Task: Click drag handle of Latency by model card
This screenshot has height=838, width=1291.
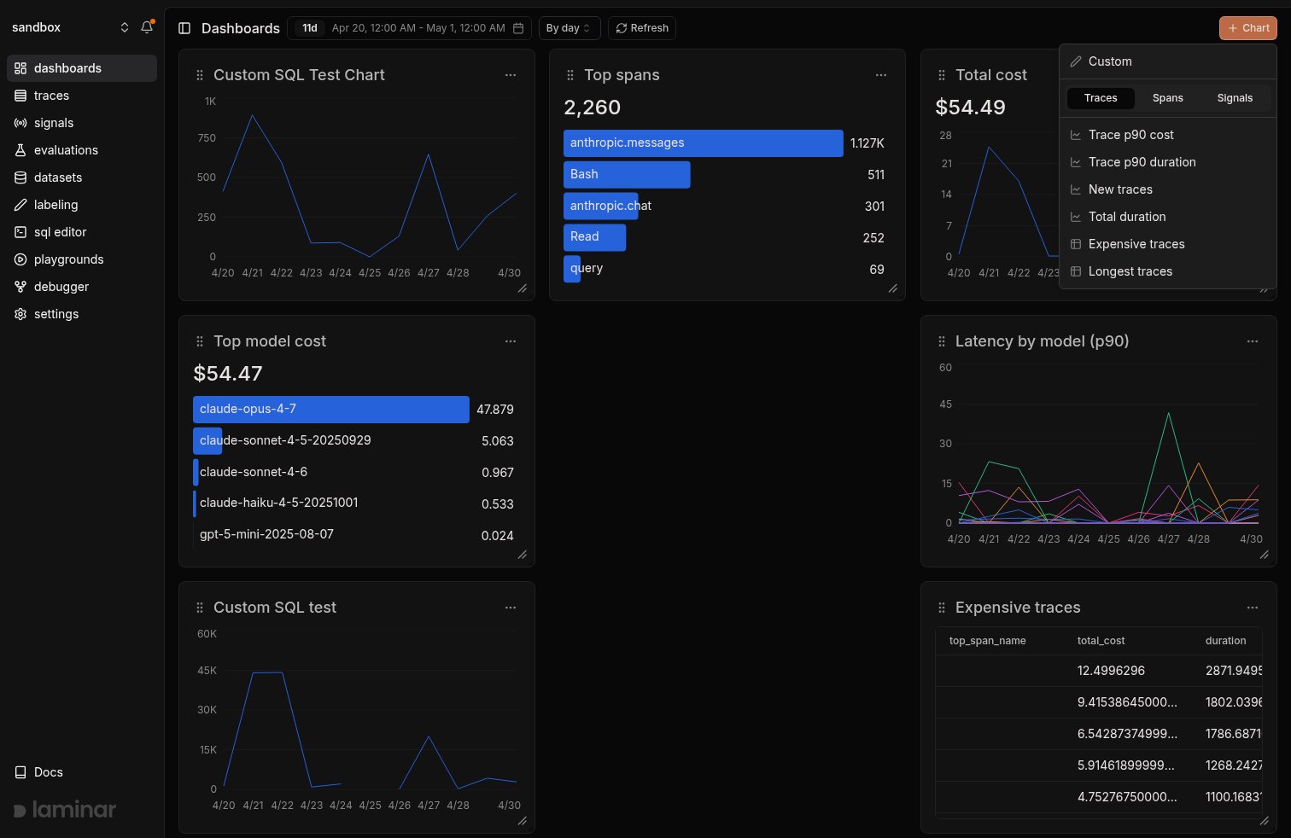Action: [942, 341]
